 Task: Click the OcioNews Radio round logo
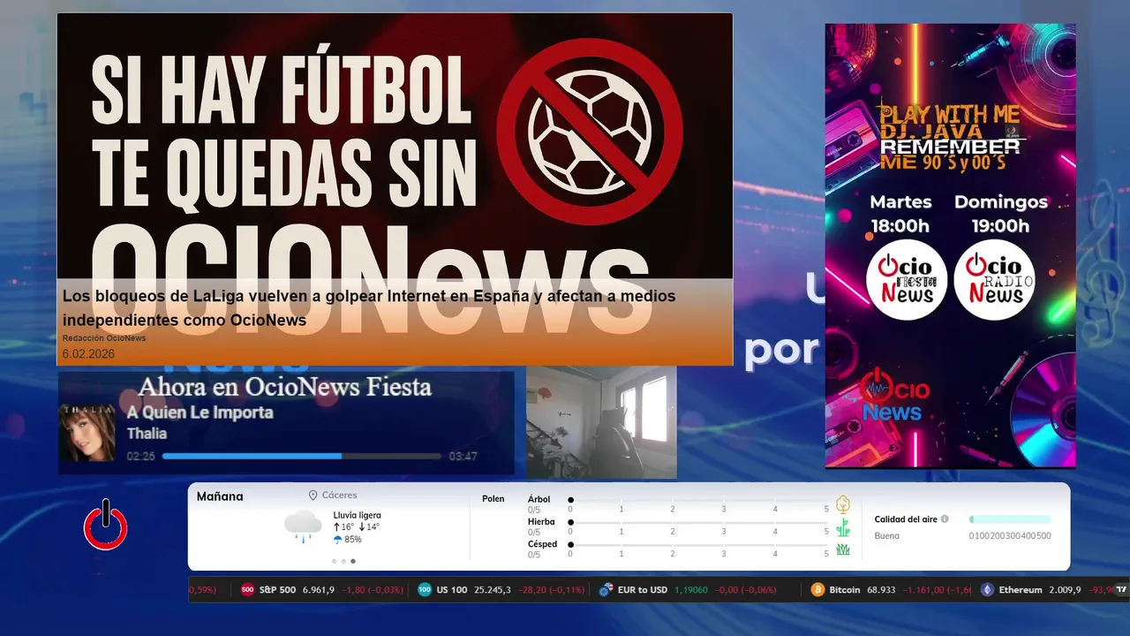coord(994,280)
